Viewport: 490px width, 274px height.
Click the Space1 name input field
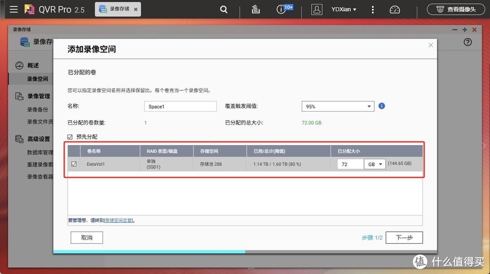[180, 106]
